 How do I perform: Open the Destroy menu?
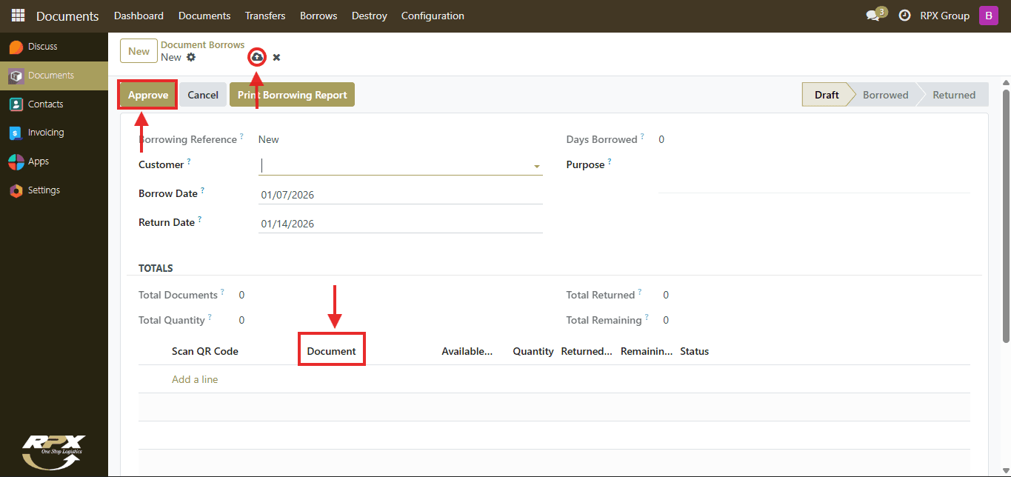coord(370,16)
